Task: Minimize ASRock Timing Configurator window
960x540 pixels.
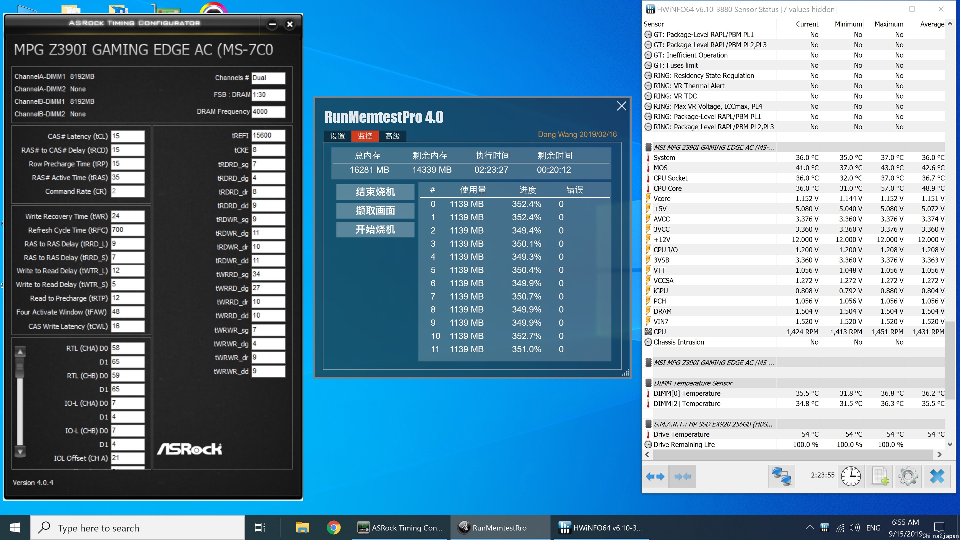Action: point(272,24)
